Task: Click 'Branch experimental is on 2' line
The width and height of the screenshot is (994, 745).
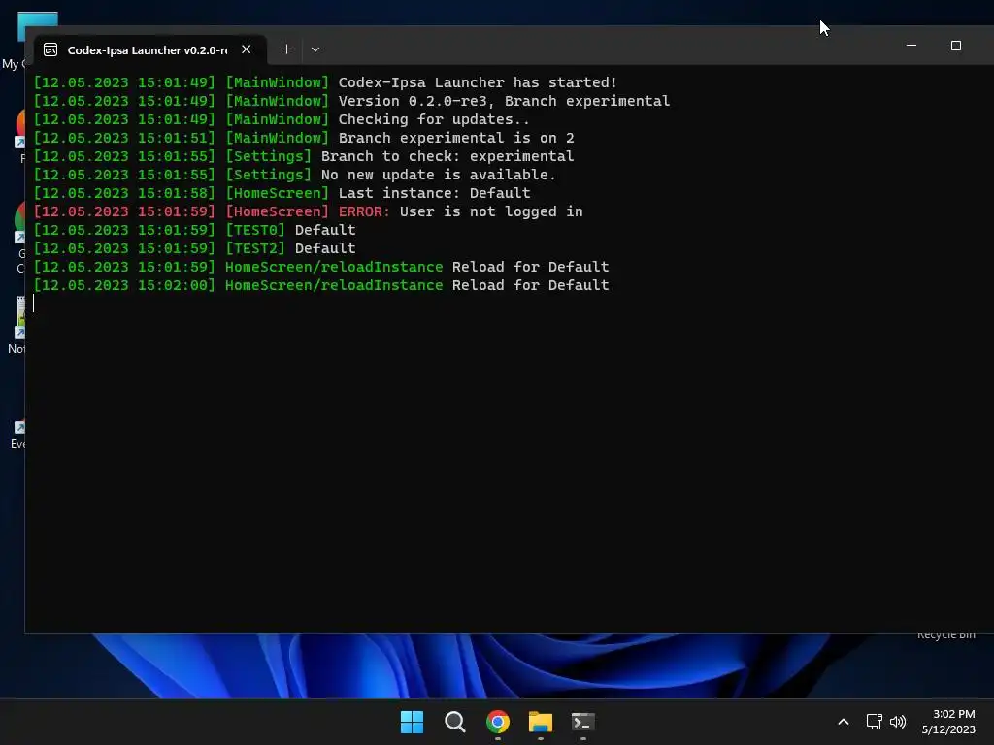Action: pos(304,138)
